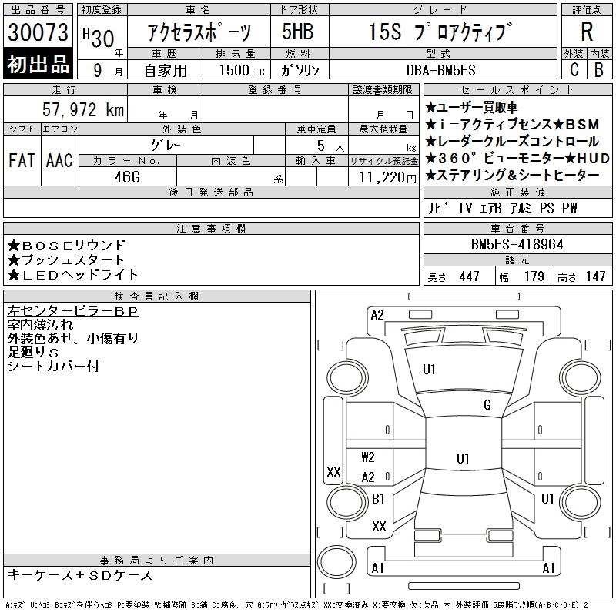Viewport: 616px width, 616px height.
Task: Select the exterior color "グレー"
Action: 166,145
